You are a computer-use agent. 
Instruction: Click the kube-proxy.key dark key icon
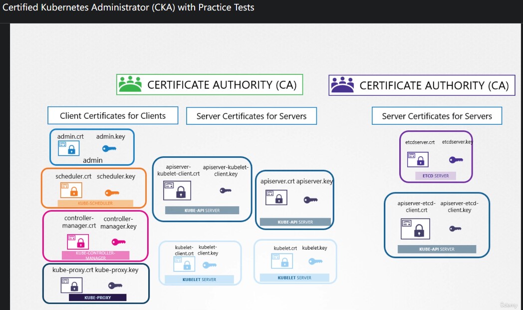point(115,286)
